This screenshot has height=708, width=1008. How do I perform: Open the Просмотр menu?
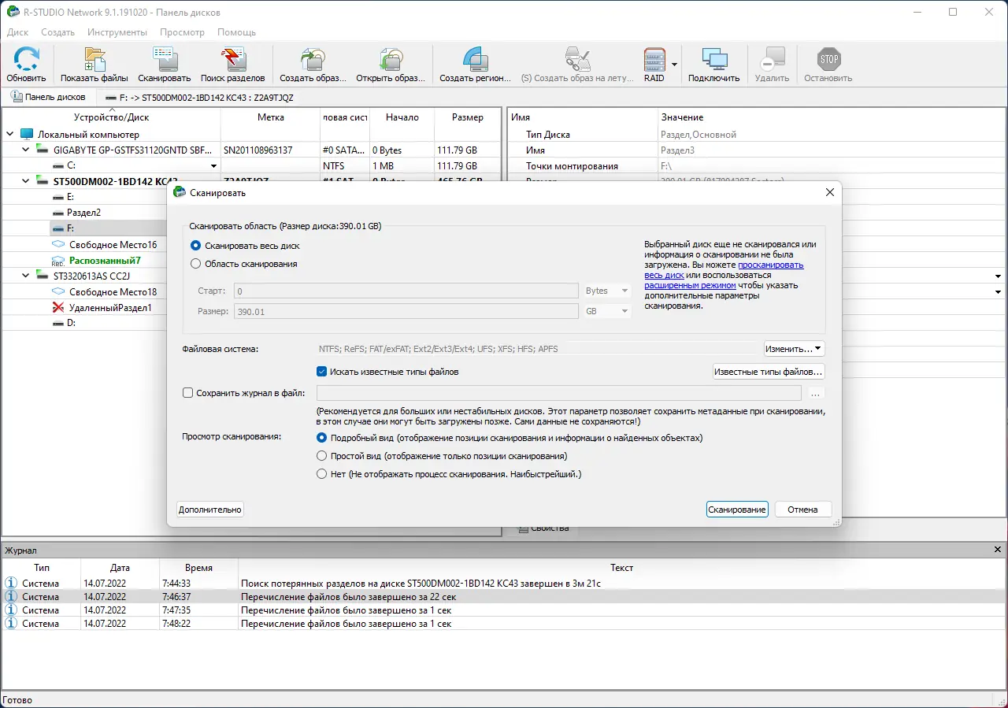182,32
